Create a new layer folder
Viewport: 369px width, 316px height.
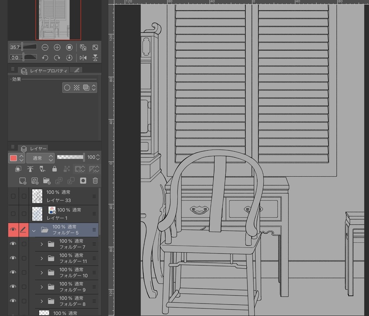click(x=47, y=180)
